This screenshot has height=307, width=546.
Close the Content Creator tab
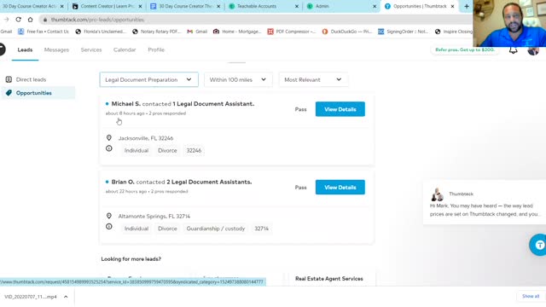pyautogui.click(x=140, y=6)
